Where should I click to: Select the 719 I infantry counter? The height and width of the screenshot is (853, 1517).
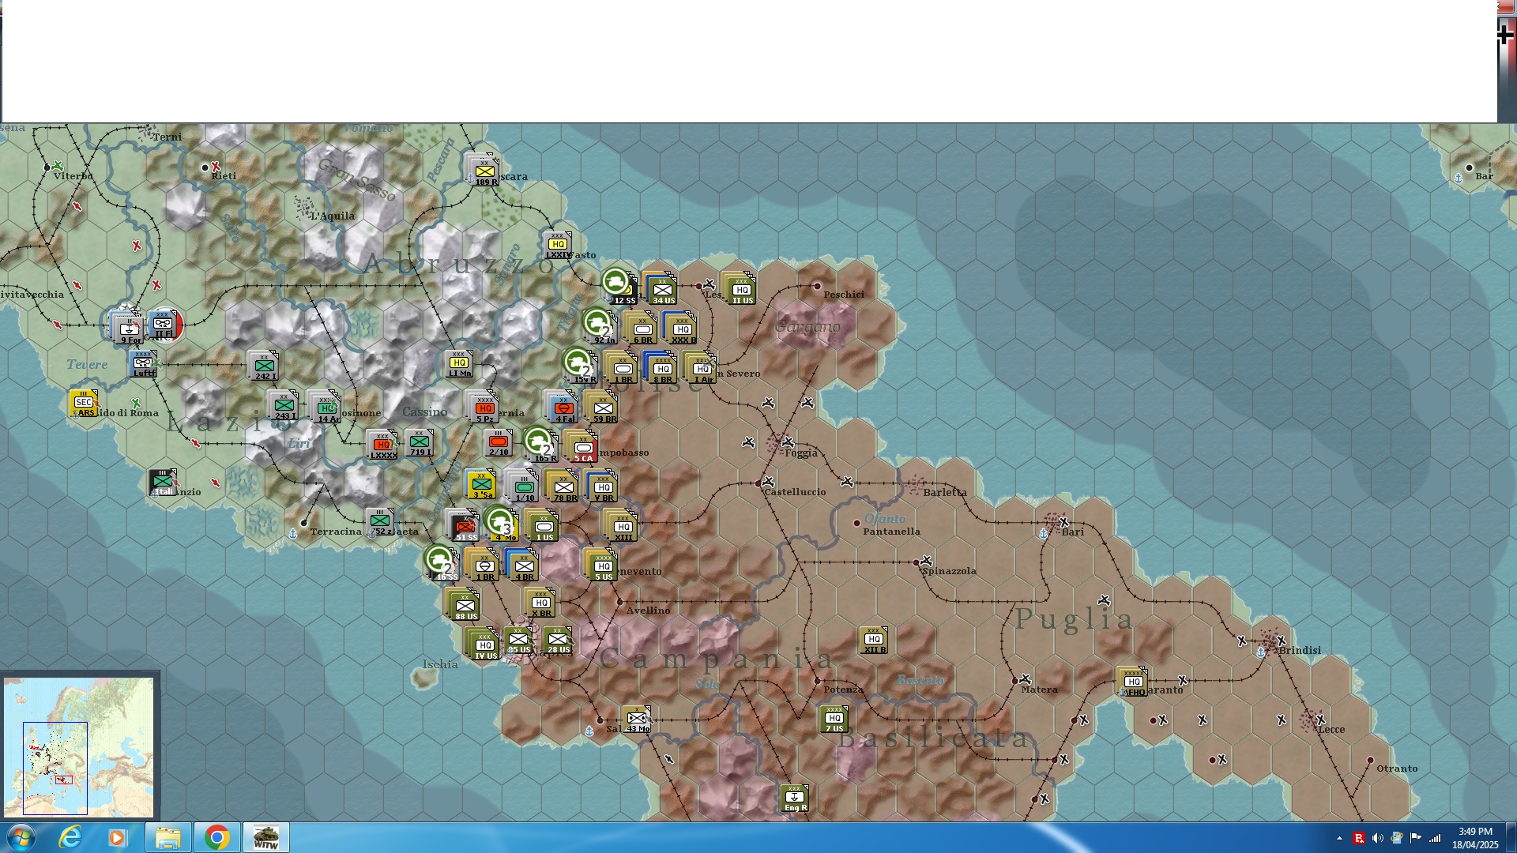click(x=420, y=443)
